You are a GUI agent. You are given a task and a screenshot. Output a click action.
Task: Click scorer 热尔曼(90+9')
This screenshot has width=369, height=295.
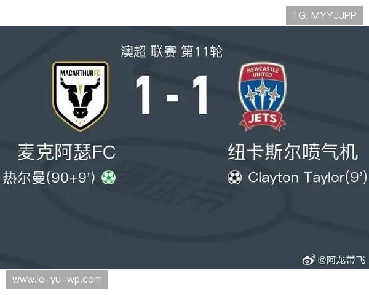[x=49, y=178]
